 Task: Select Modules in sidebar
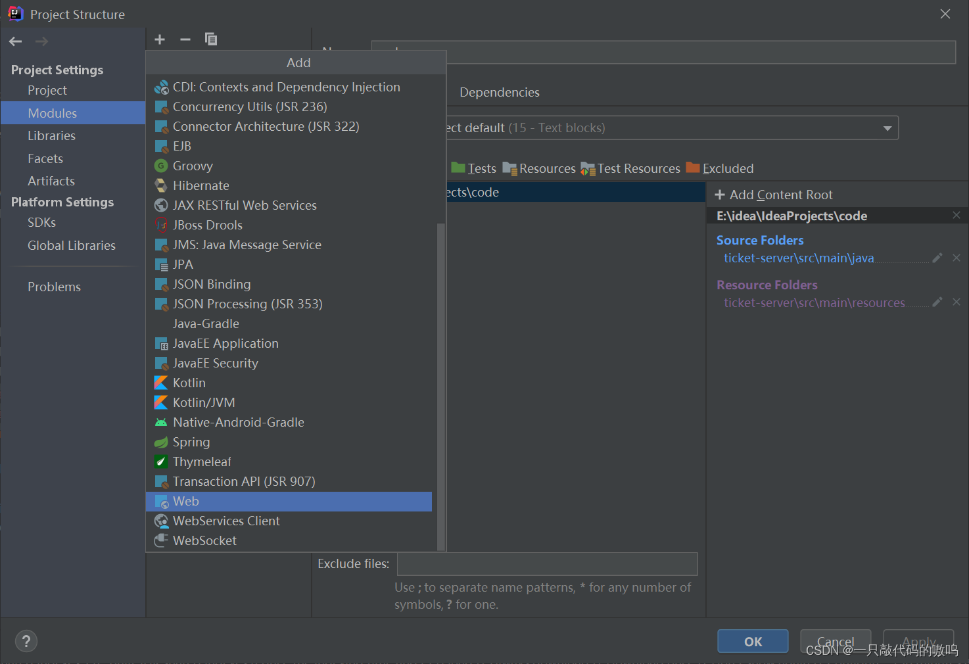coord(73,113)
